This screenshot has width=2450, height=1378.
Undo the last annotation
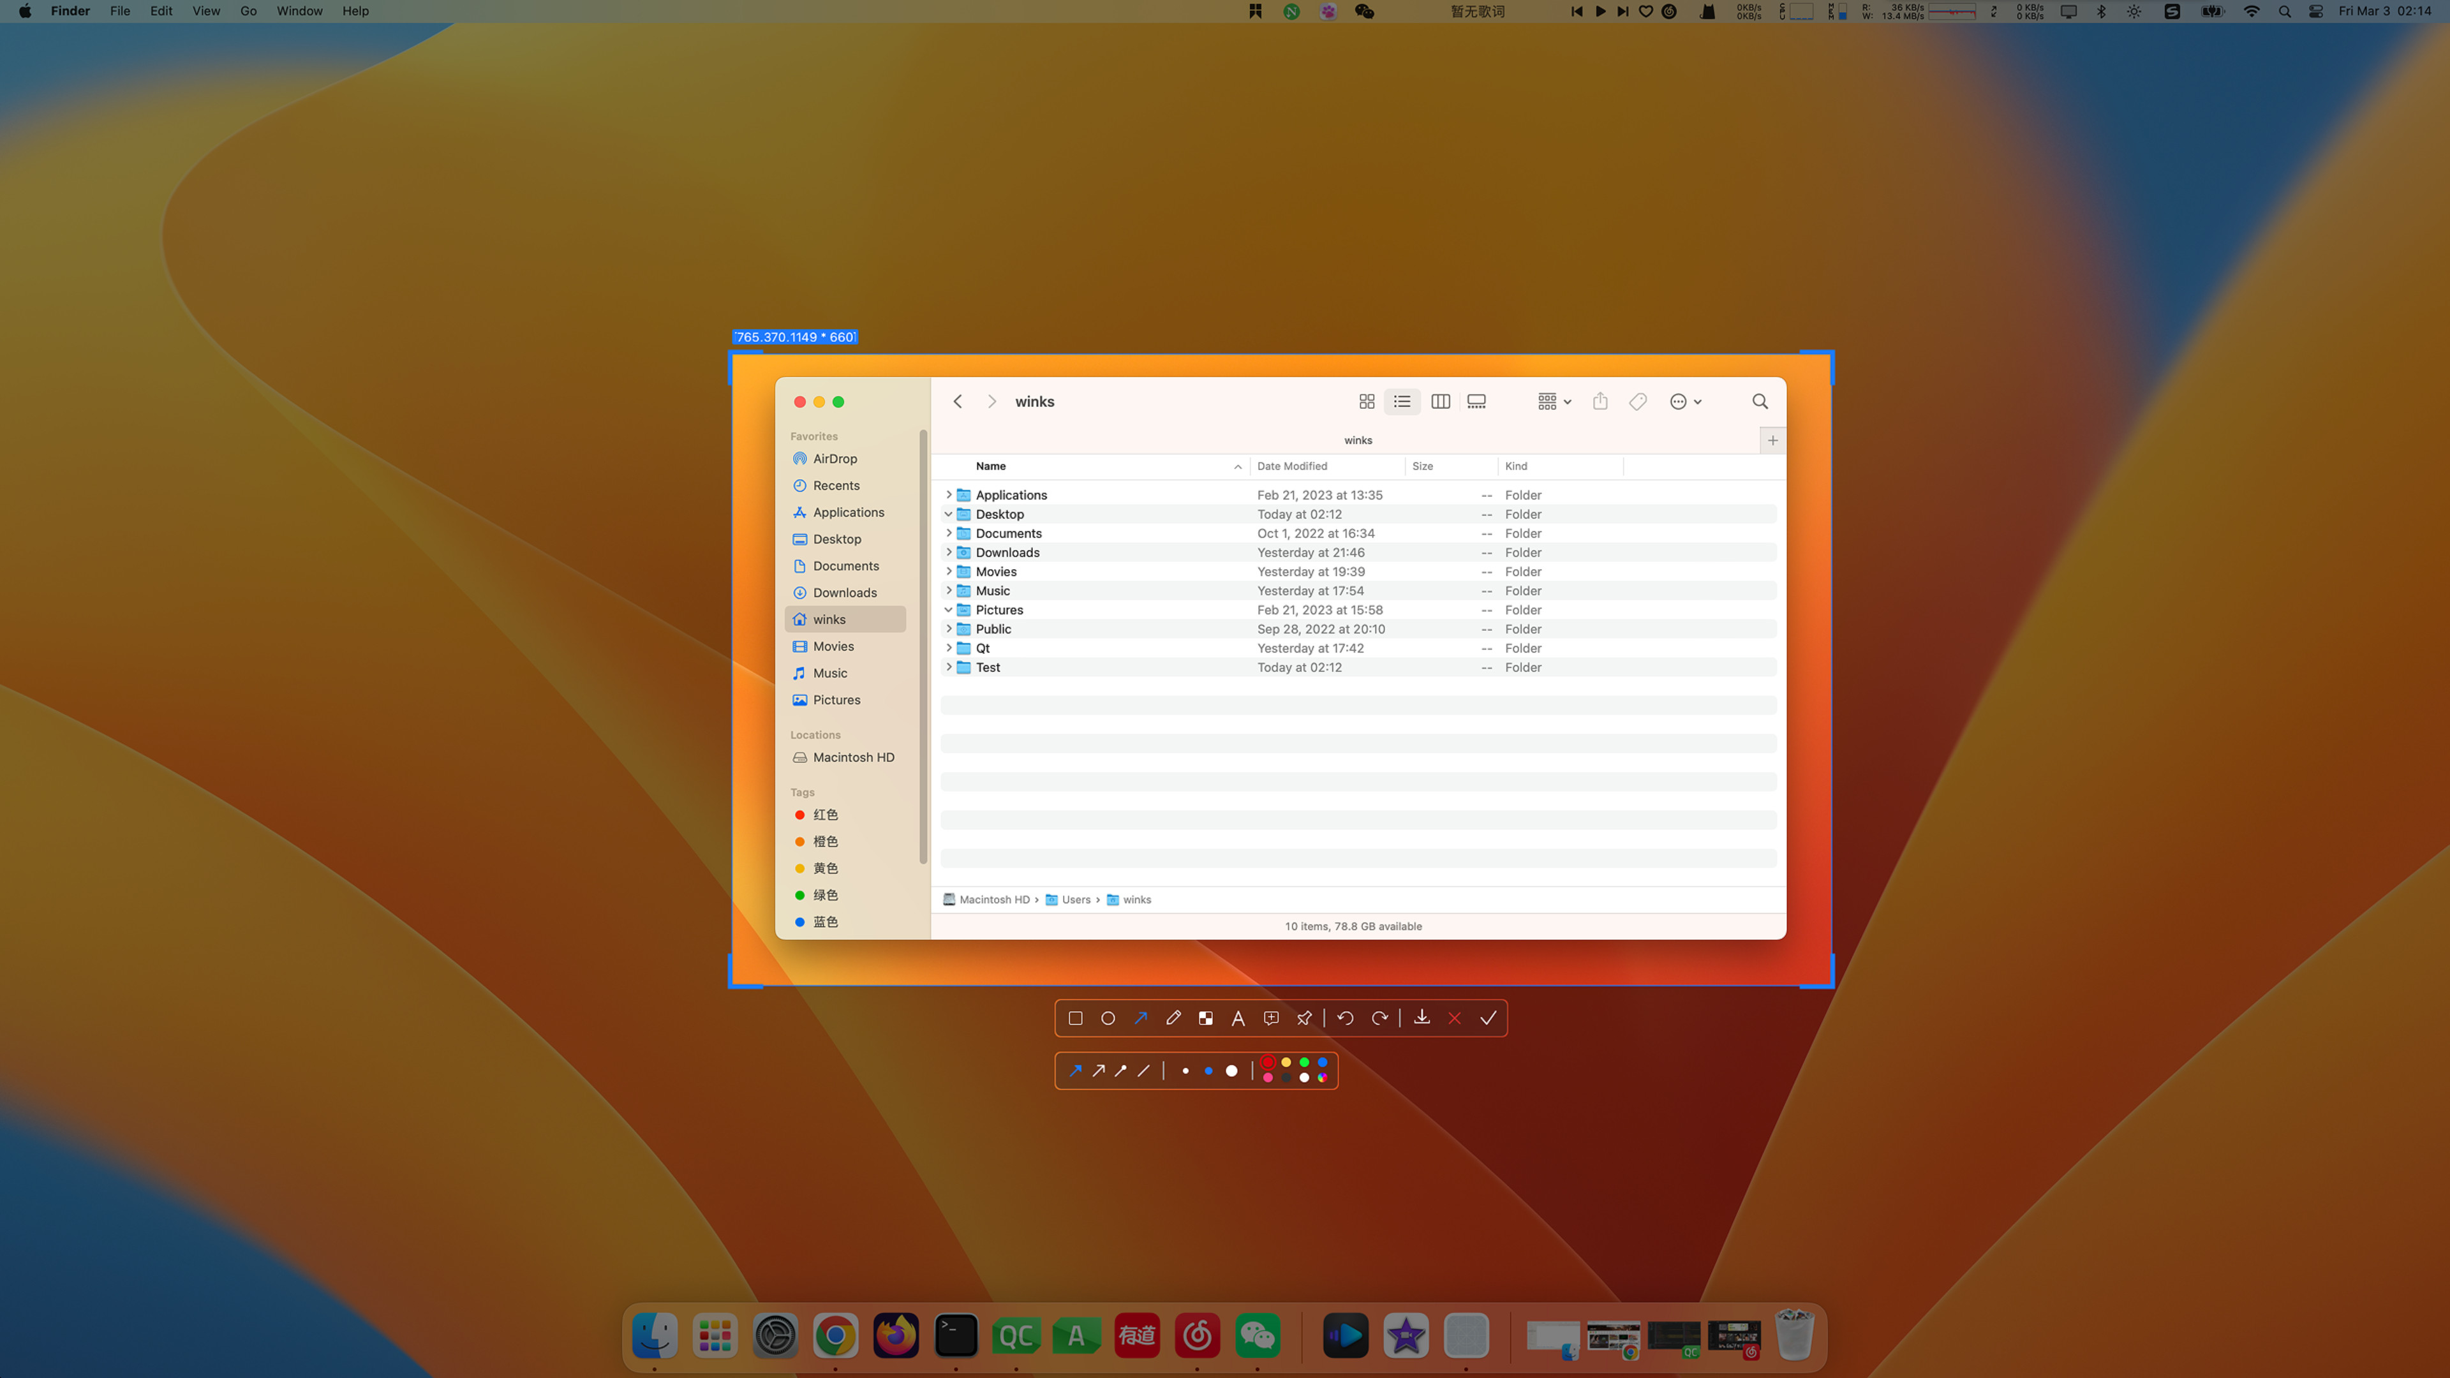click(1346, 1018)
